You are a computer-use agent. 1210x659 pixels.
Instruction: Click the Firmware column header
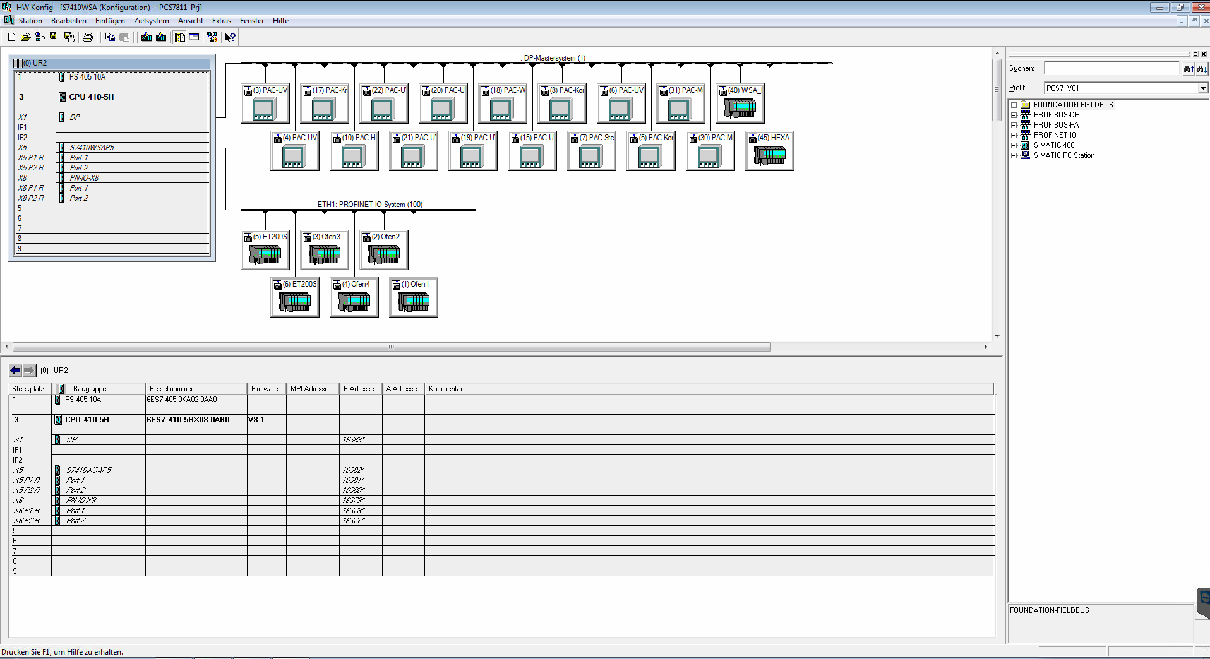pyautogui.click(x=267, y=389)
